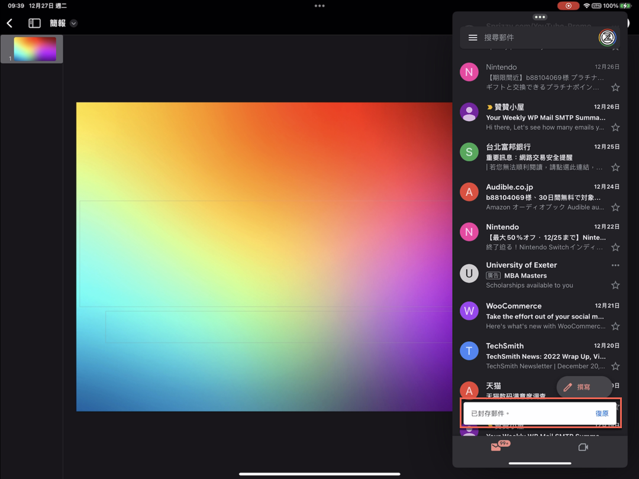Tap the 廣告 ad label badge

coord(493,276)
